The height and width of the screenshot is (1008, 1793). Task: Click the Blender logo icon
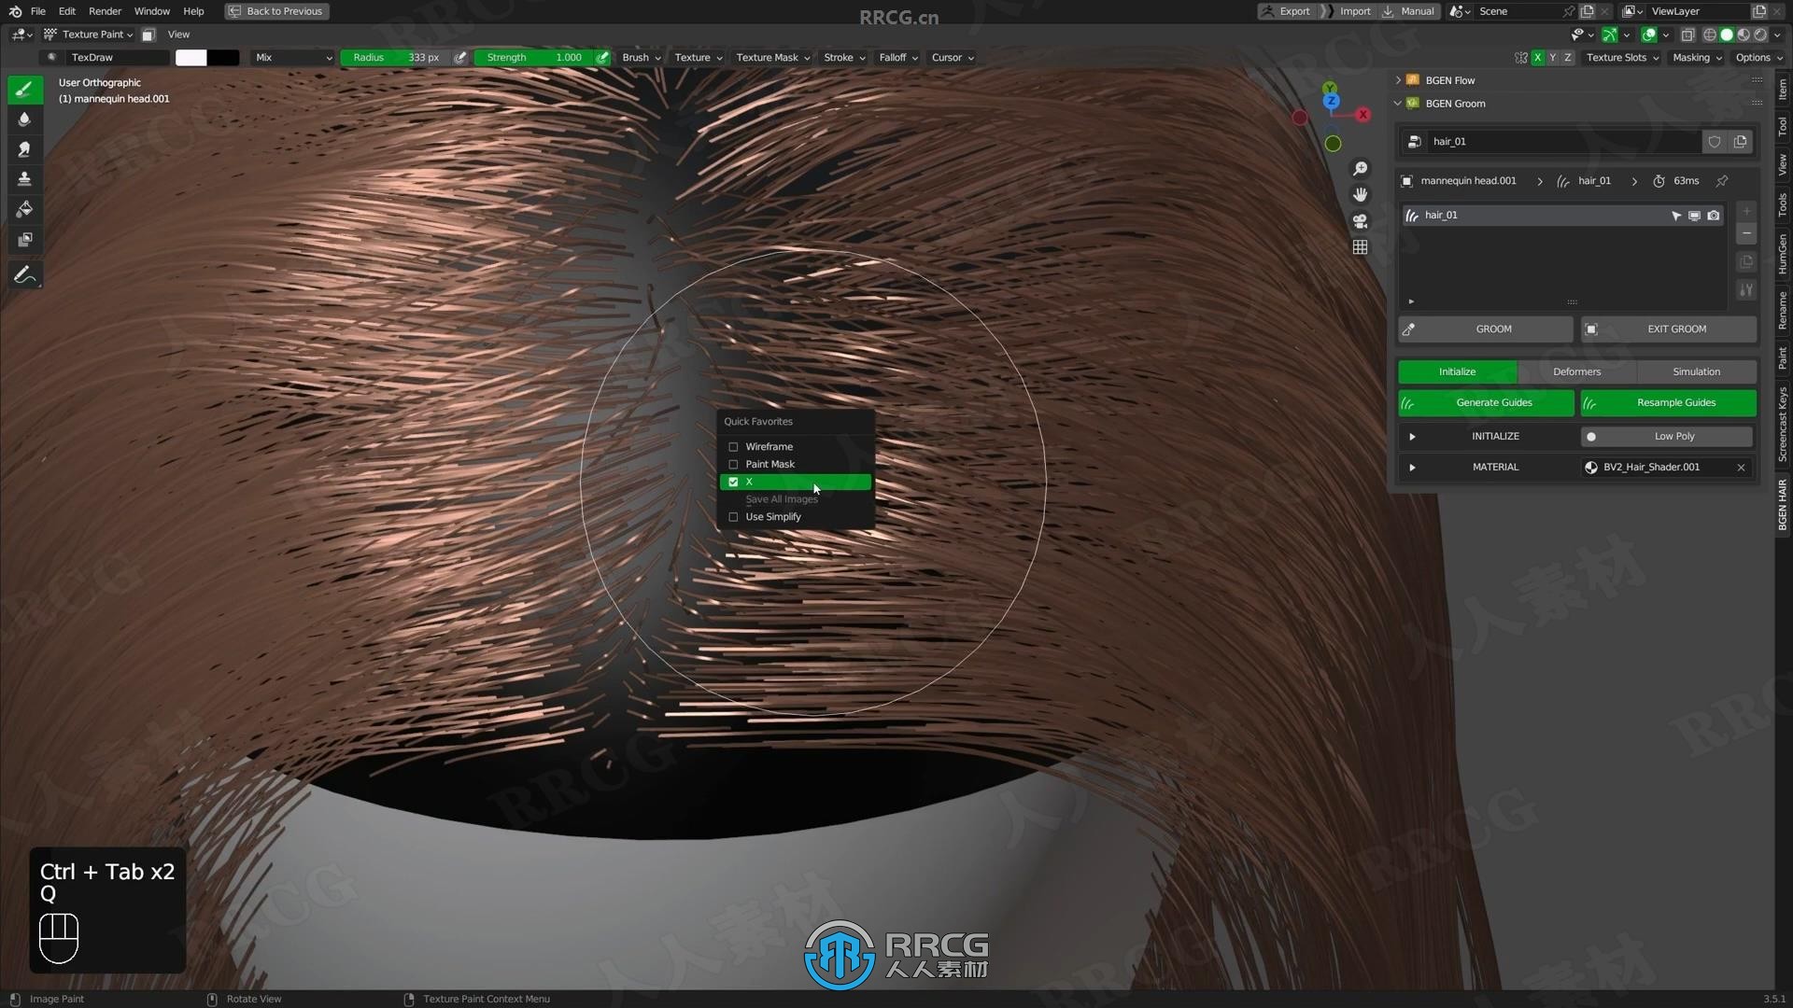pos(15,11)
